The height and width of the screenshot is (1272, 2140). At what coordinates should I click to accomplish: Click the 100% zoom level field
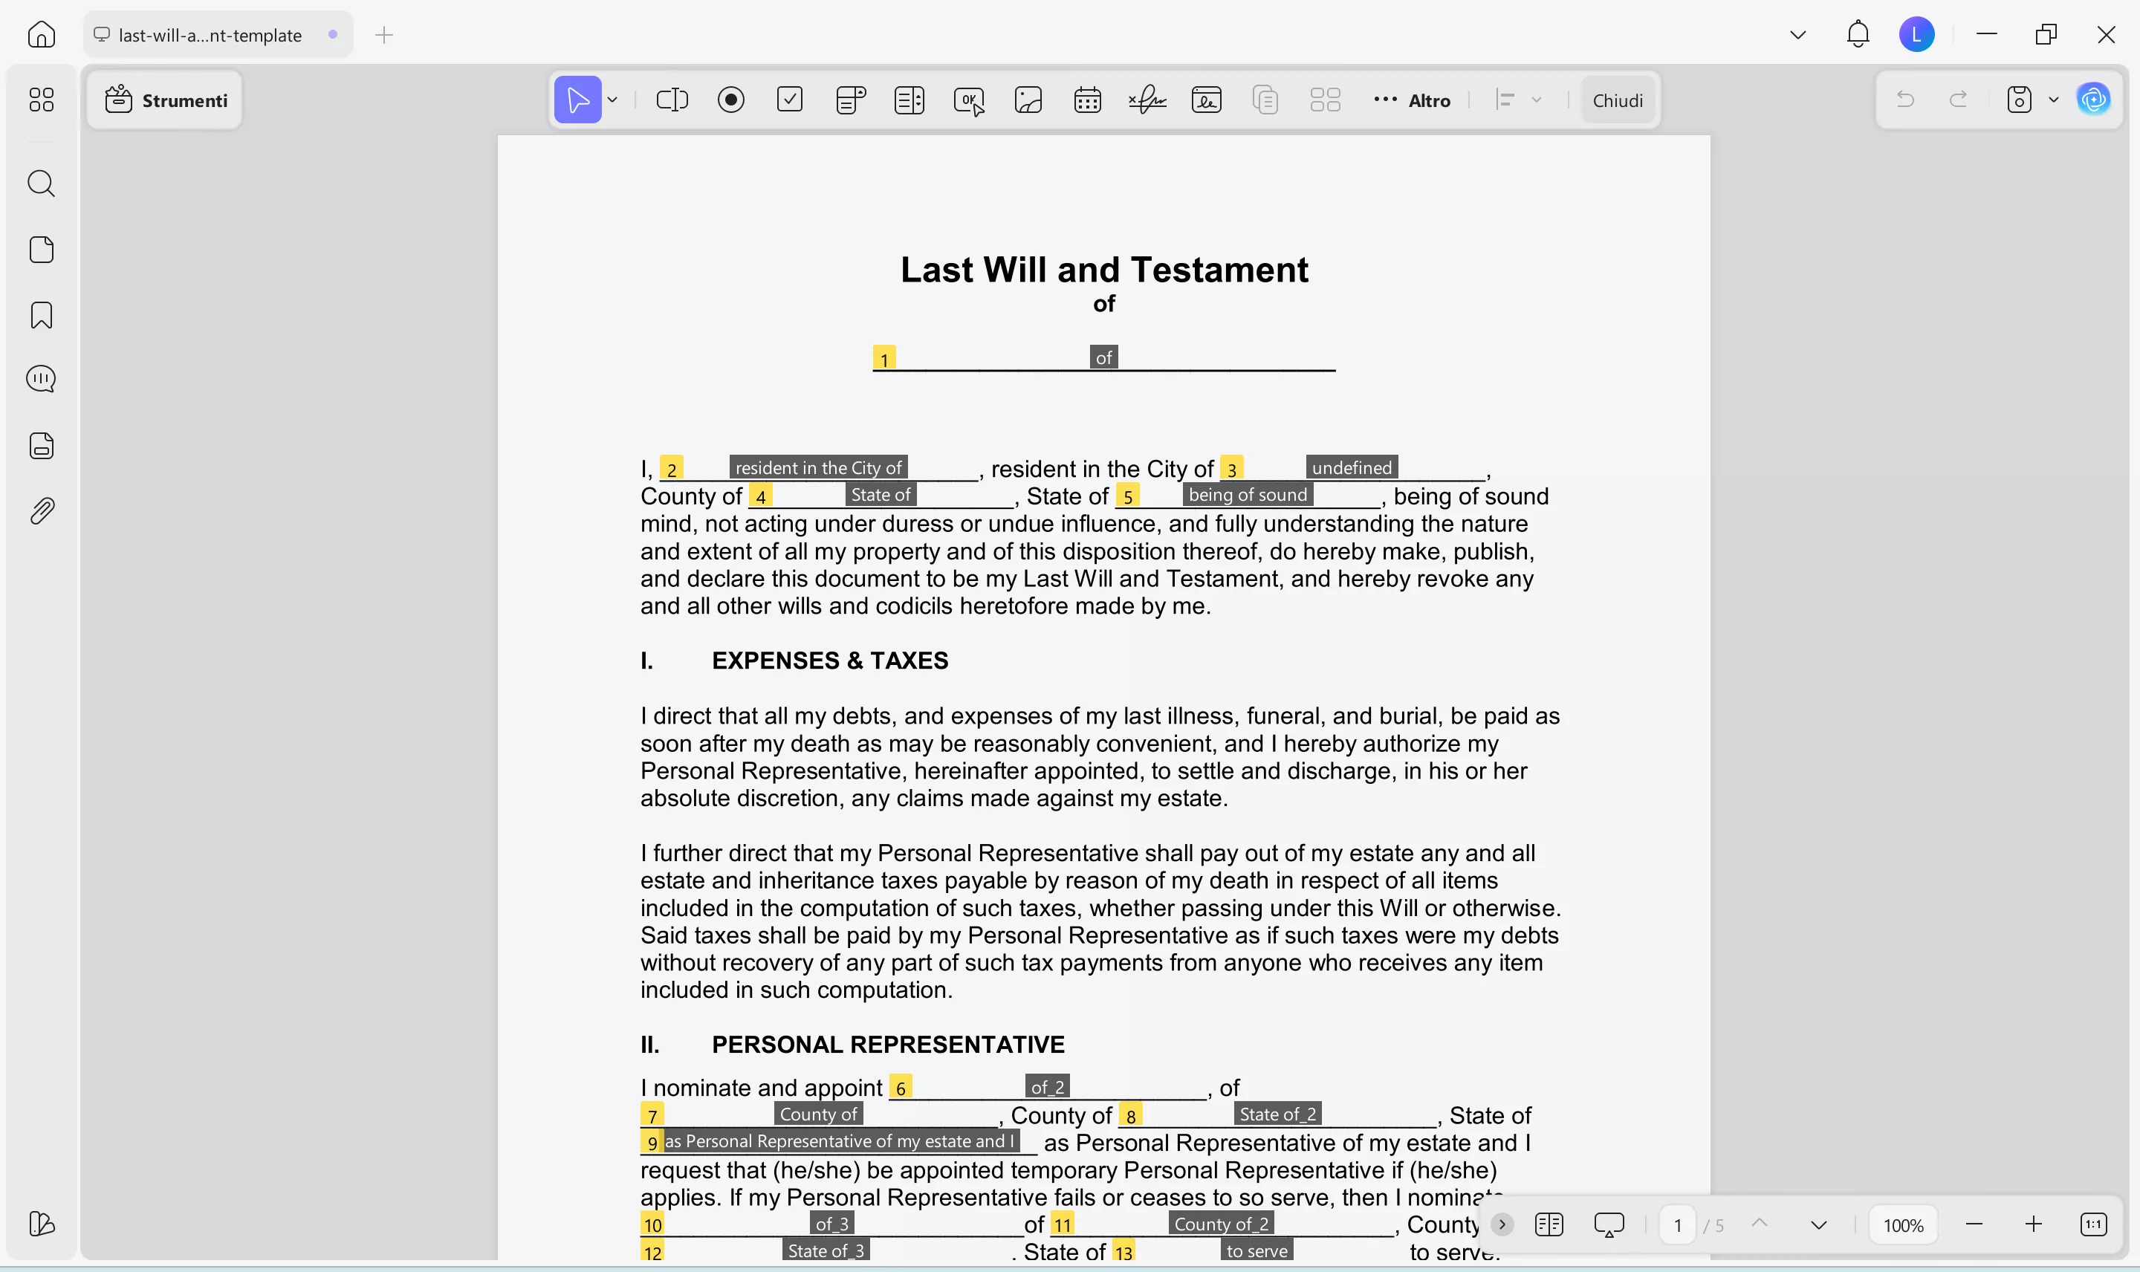1903,1225
